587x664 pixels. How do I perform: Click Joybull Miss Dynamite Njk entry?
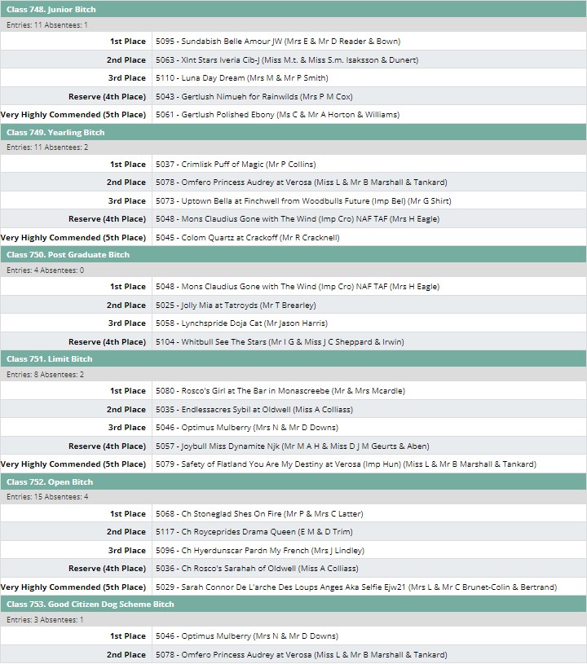pyautogui.click(x=293, y=446)
